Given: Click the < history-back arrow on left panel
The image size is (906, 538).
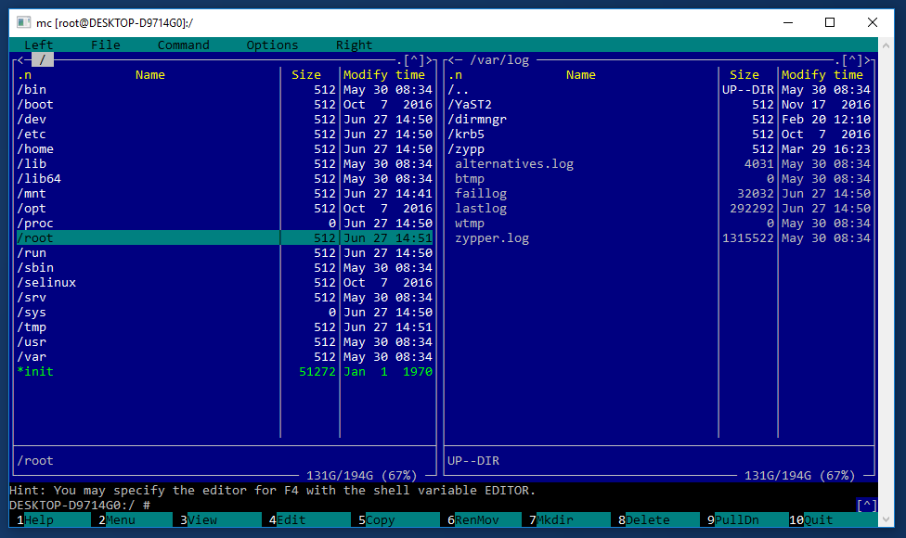Looking at the screenshot, I should (x=19, y=59).
